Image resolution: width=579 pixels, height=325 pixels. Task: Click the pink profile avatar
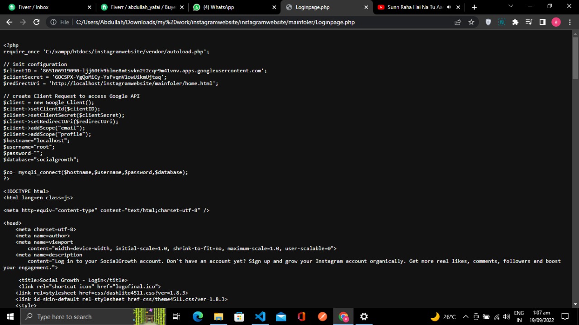pyautogui.click(x=556, y=22)
